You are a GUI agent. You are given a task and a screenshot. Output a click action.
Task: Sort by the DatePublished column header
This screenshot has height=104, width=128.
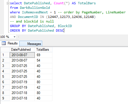pyautogui.click(x=22, y=50)
